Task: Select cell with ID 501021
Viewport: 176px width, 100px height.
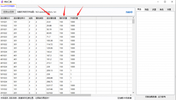Action: [x=6, y=71]
